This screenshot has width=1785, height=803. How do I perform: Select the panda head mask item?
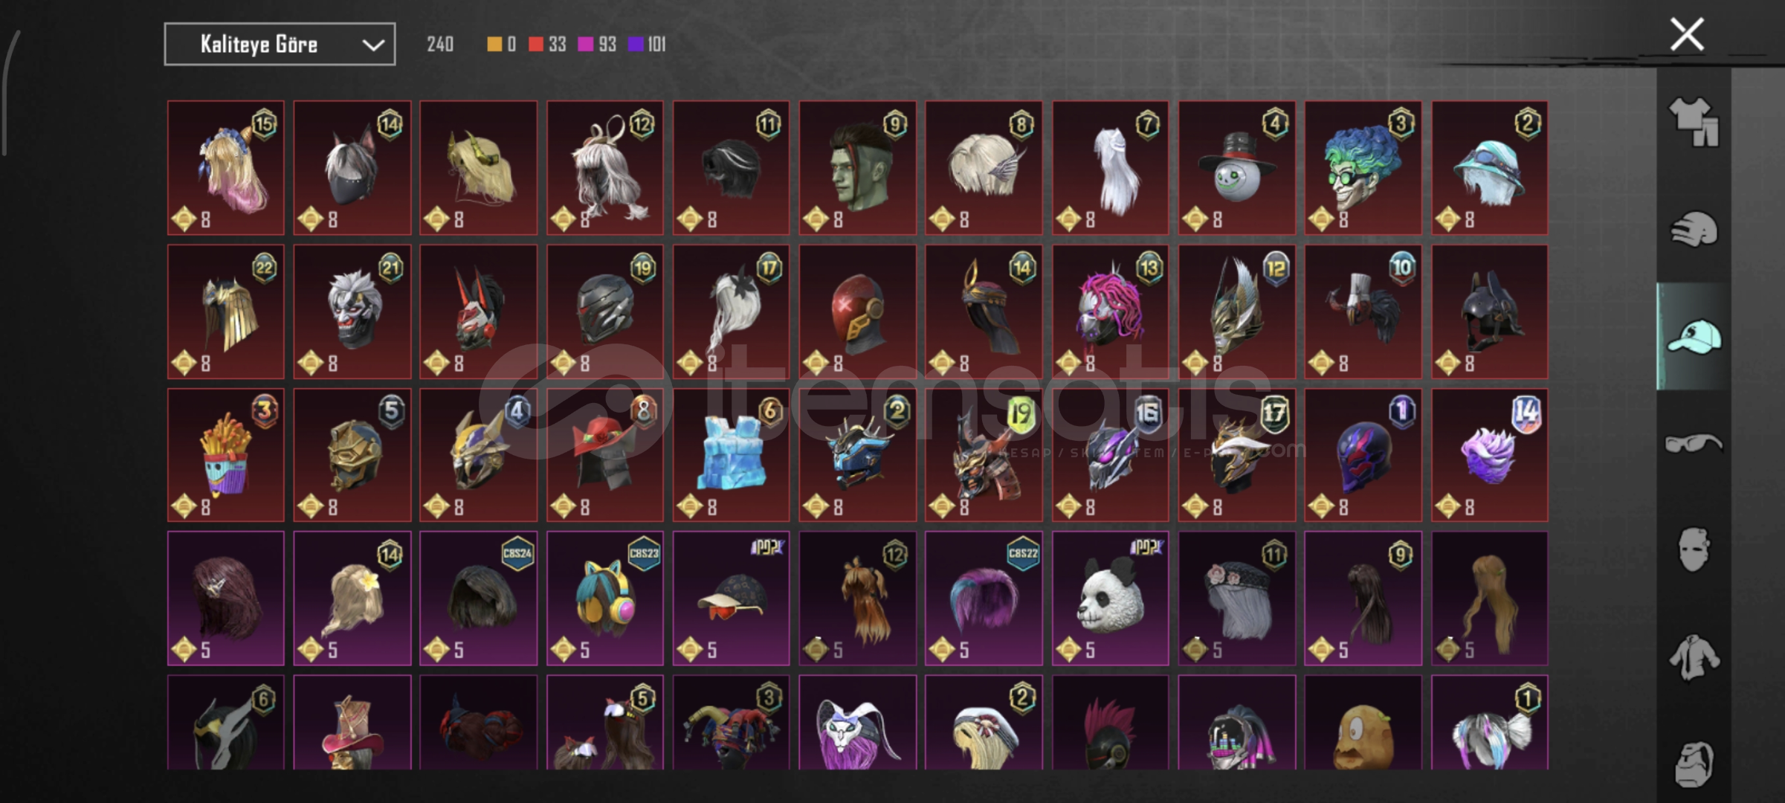point(1110,599)
